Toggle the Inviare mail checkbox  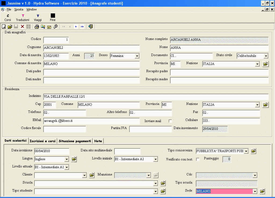click(170, 121)
